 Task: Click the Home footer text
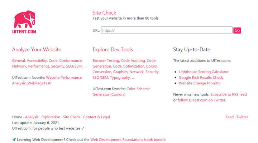click(17, 117)
